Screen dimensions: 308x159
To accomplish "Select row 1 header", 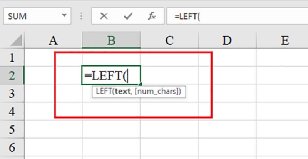I will [x=12, y=58].
